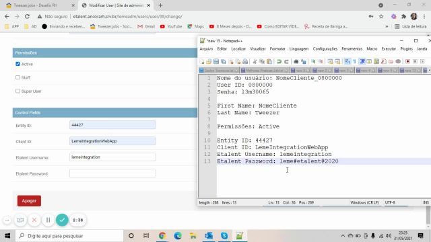Open the Configurações menu
The width and height of the screenshot is (431, 242).
325,49
